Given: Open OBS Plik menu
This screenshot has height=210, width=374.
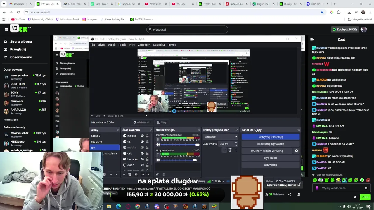Looking at the screenshot, I should [93, 45].
